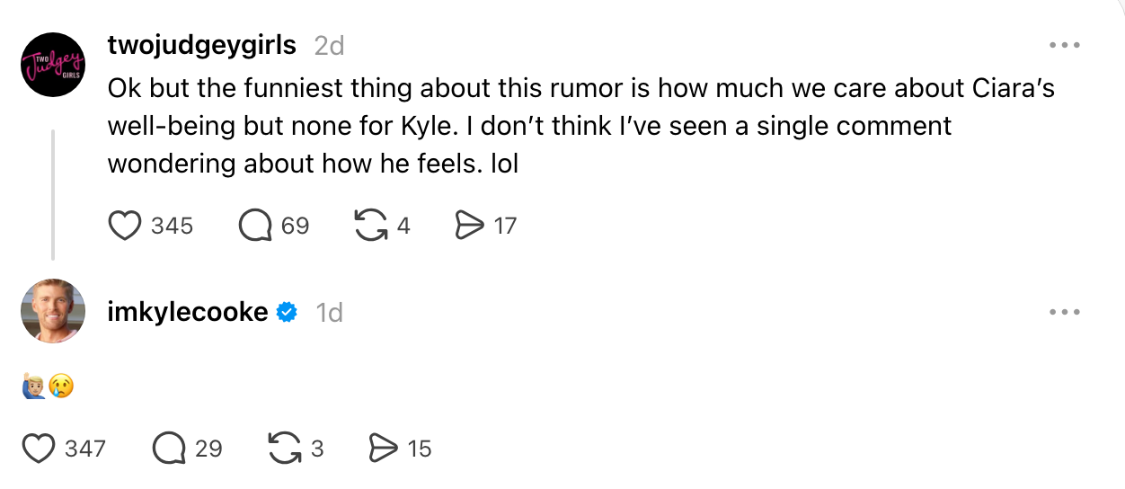1125x489 pixels.
Task: Open replies on twojudgeygirls post
Action: tap(255, 225)
